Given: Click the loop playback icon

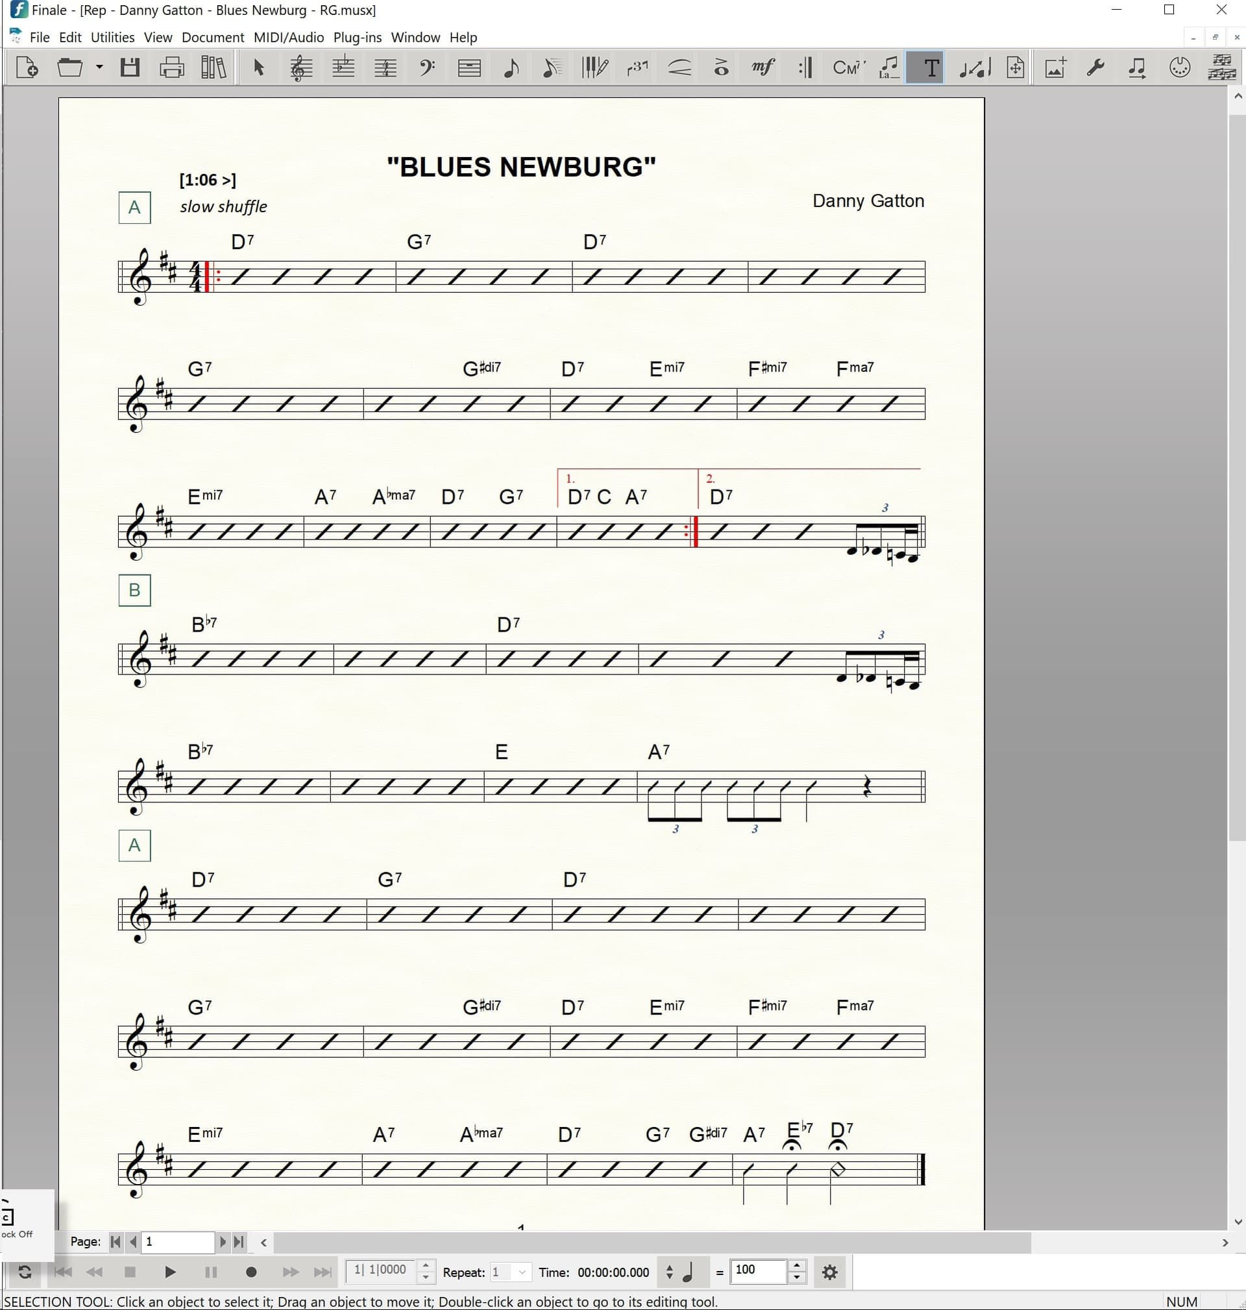Looking at the screenshot, I should [x=25, y=1272].
